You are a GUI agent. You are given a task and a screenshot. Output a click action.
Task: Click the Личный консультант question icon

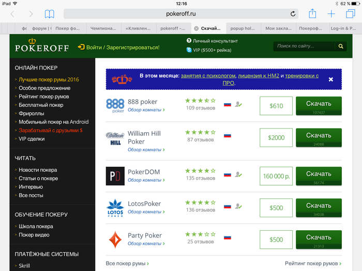click(189, 41)
